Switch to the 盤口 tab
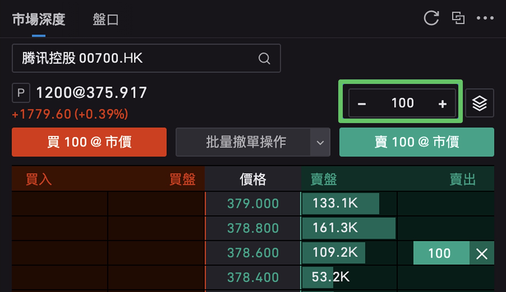The width and height of the screenshot is (506, 292). [105, 20]
